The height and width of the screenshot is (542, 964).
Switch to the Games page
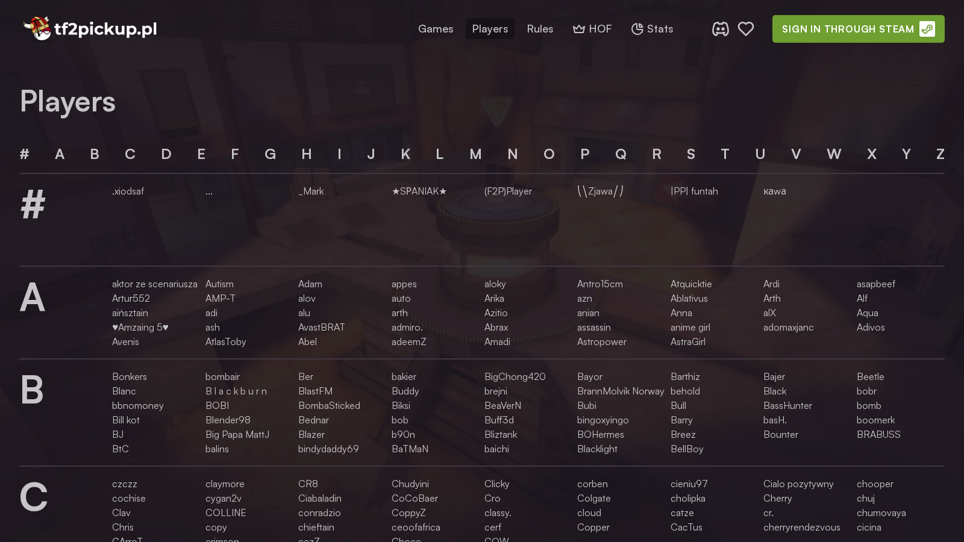436,28
